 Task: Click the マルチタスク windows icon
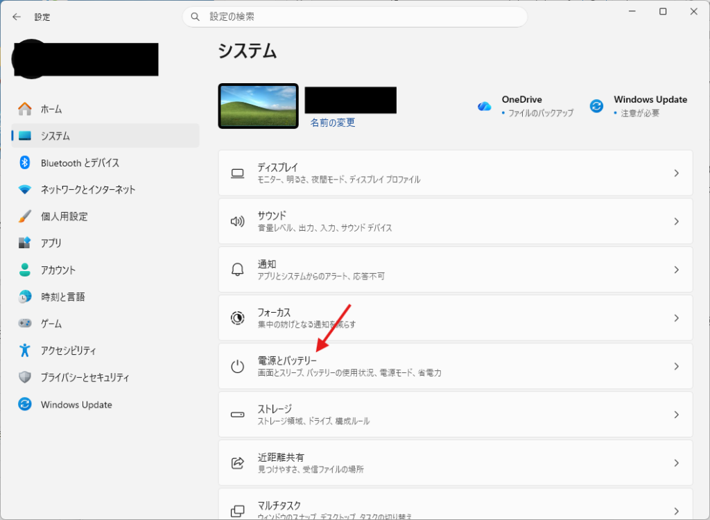click(238, 511)
